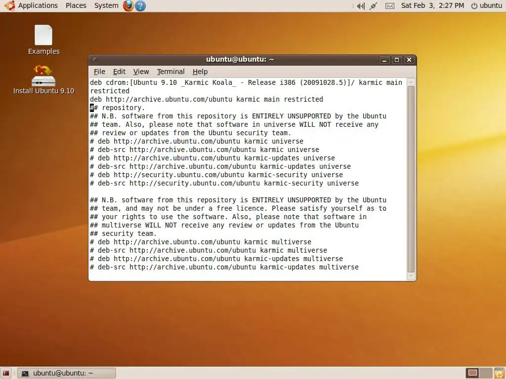
Task: Click '## review or updates from the Ubuntu security team.'
Action: point(190,133)
